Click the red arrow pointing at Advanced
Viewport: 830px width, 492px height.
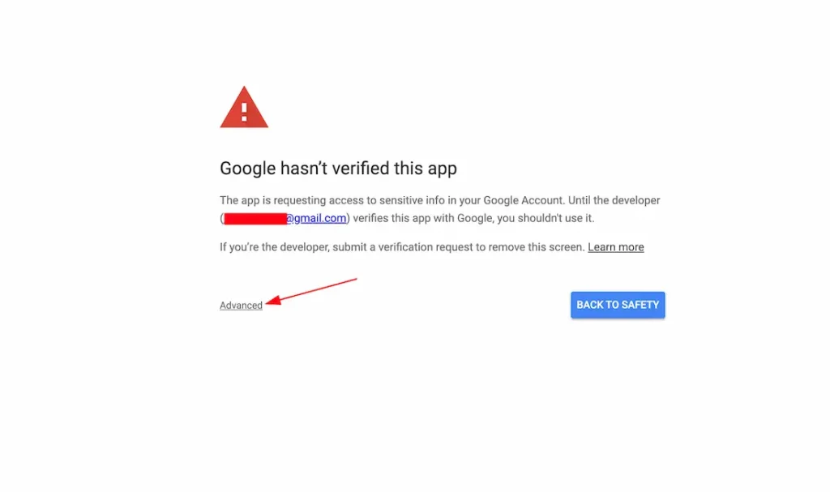(x=311, y=291)
